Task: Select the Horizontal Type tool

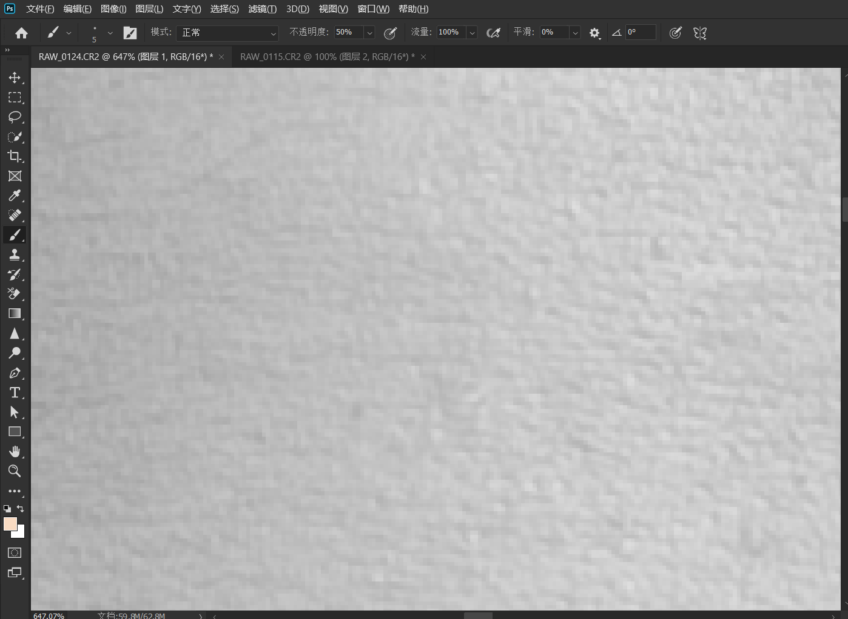Action: 15,392
